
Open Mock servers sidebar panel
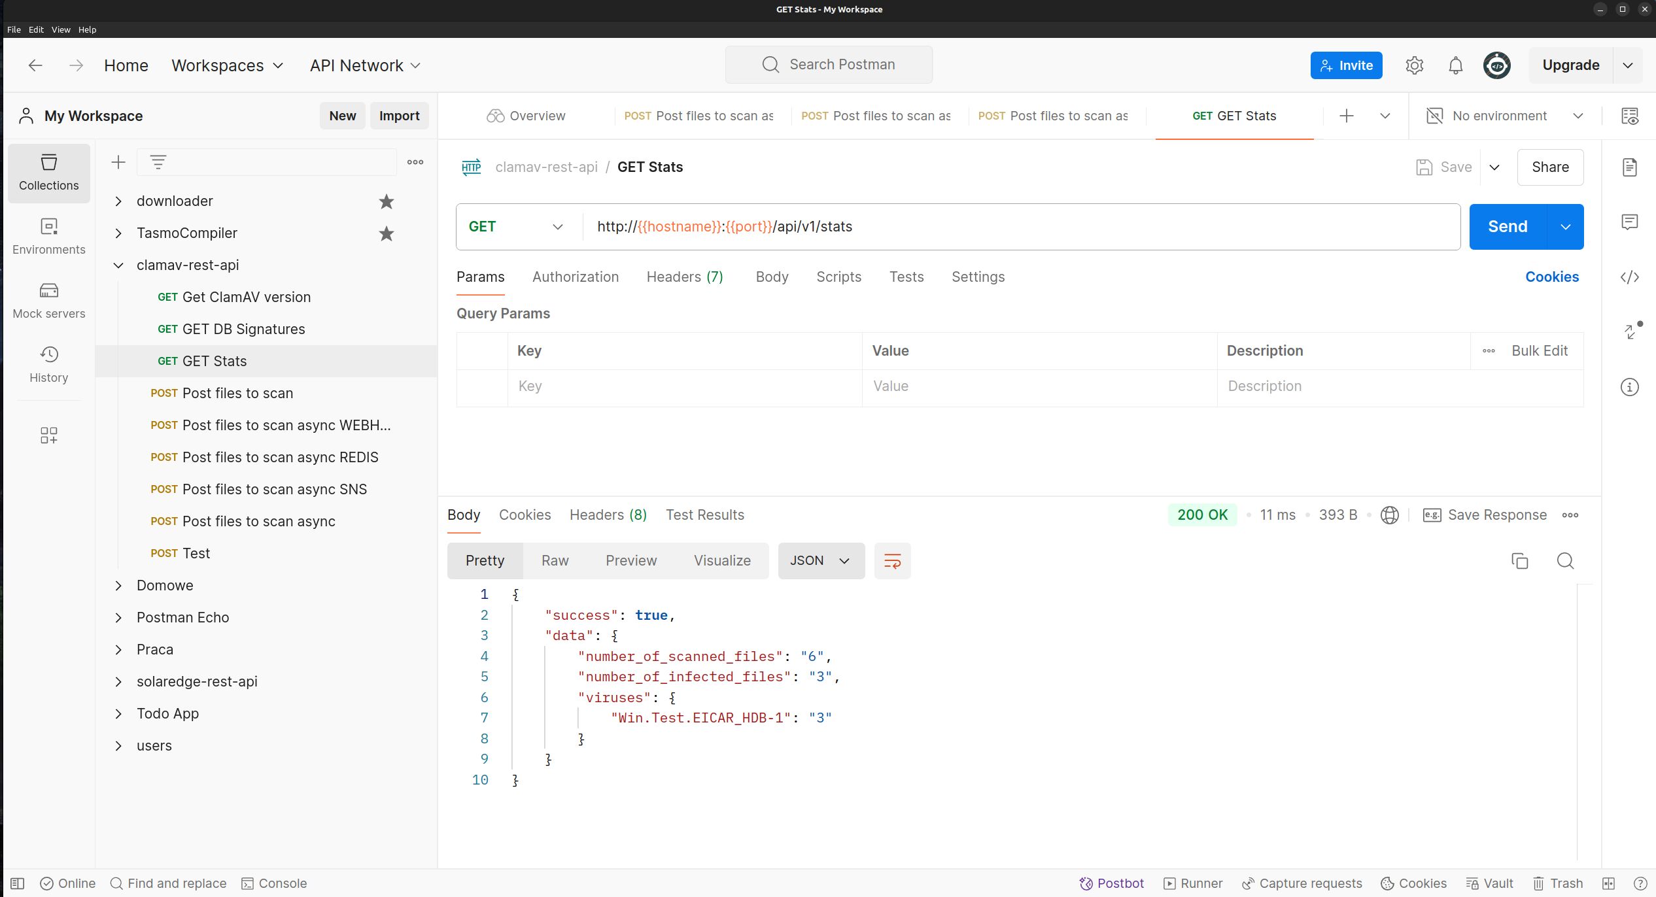coord(48,301)
